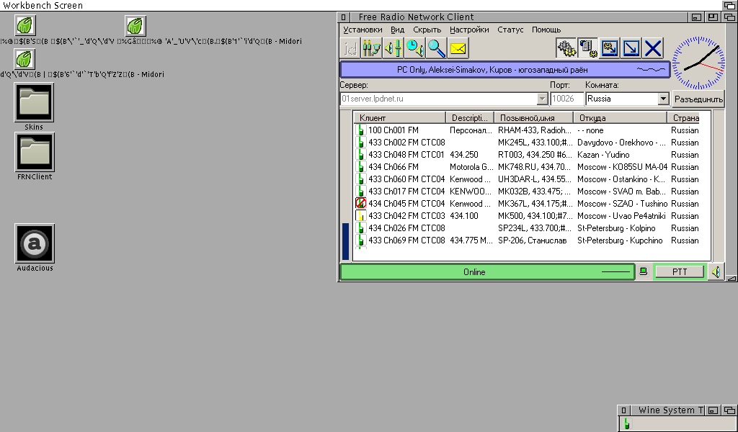Toggle the computer with gear toolbar button
The height and width of the screenshot is (432, 738).
tap(588, 48)
